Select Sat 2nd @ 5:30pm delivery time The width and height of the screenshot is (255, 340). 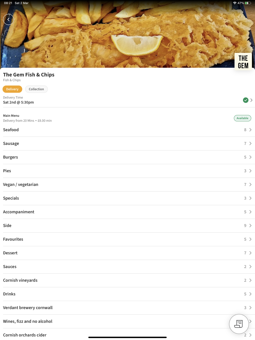point(18,102)
